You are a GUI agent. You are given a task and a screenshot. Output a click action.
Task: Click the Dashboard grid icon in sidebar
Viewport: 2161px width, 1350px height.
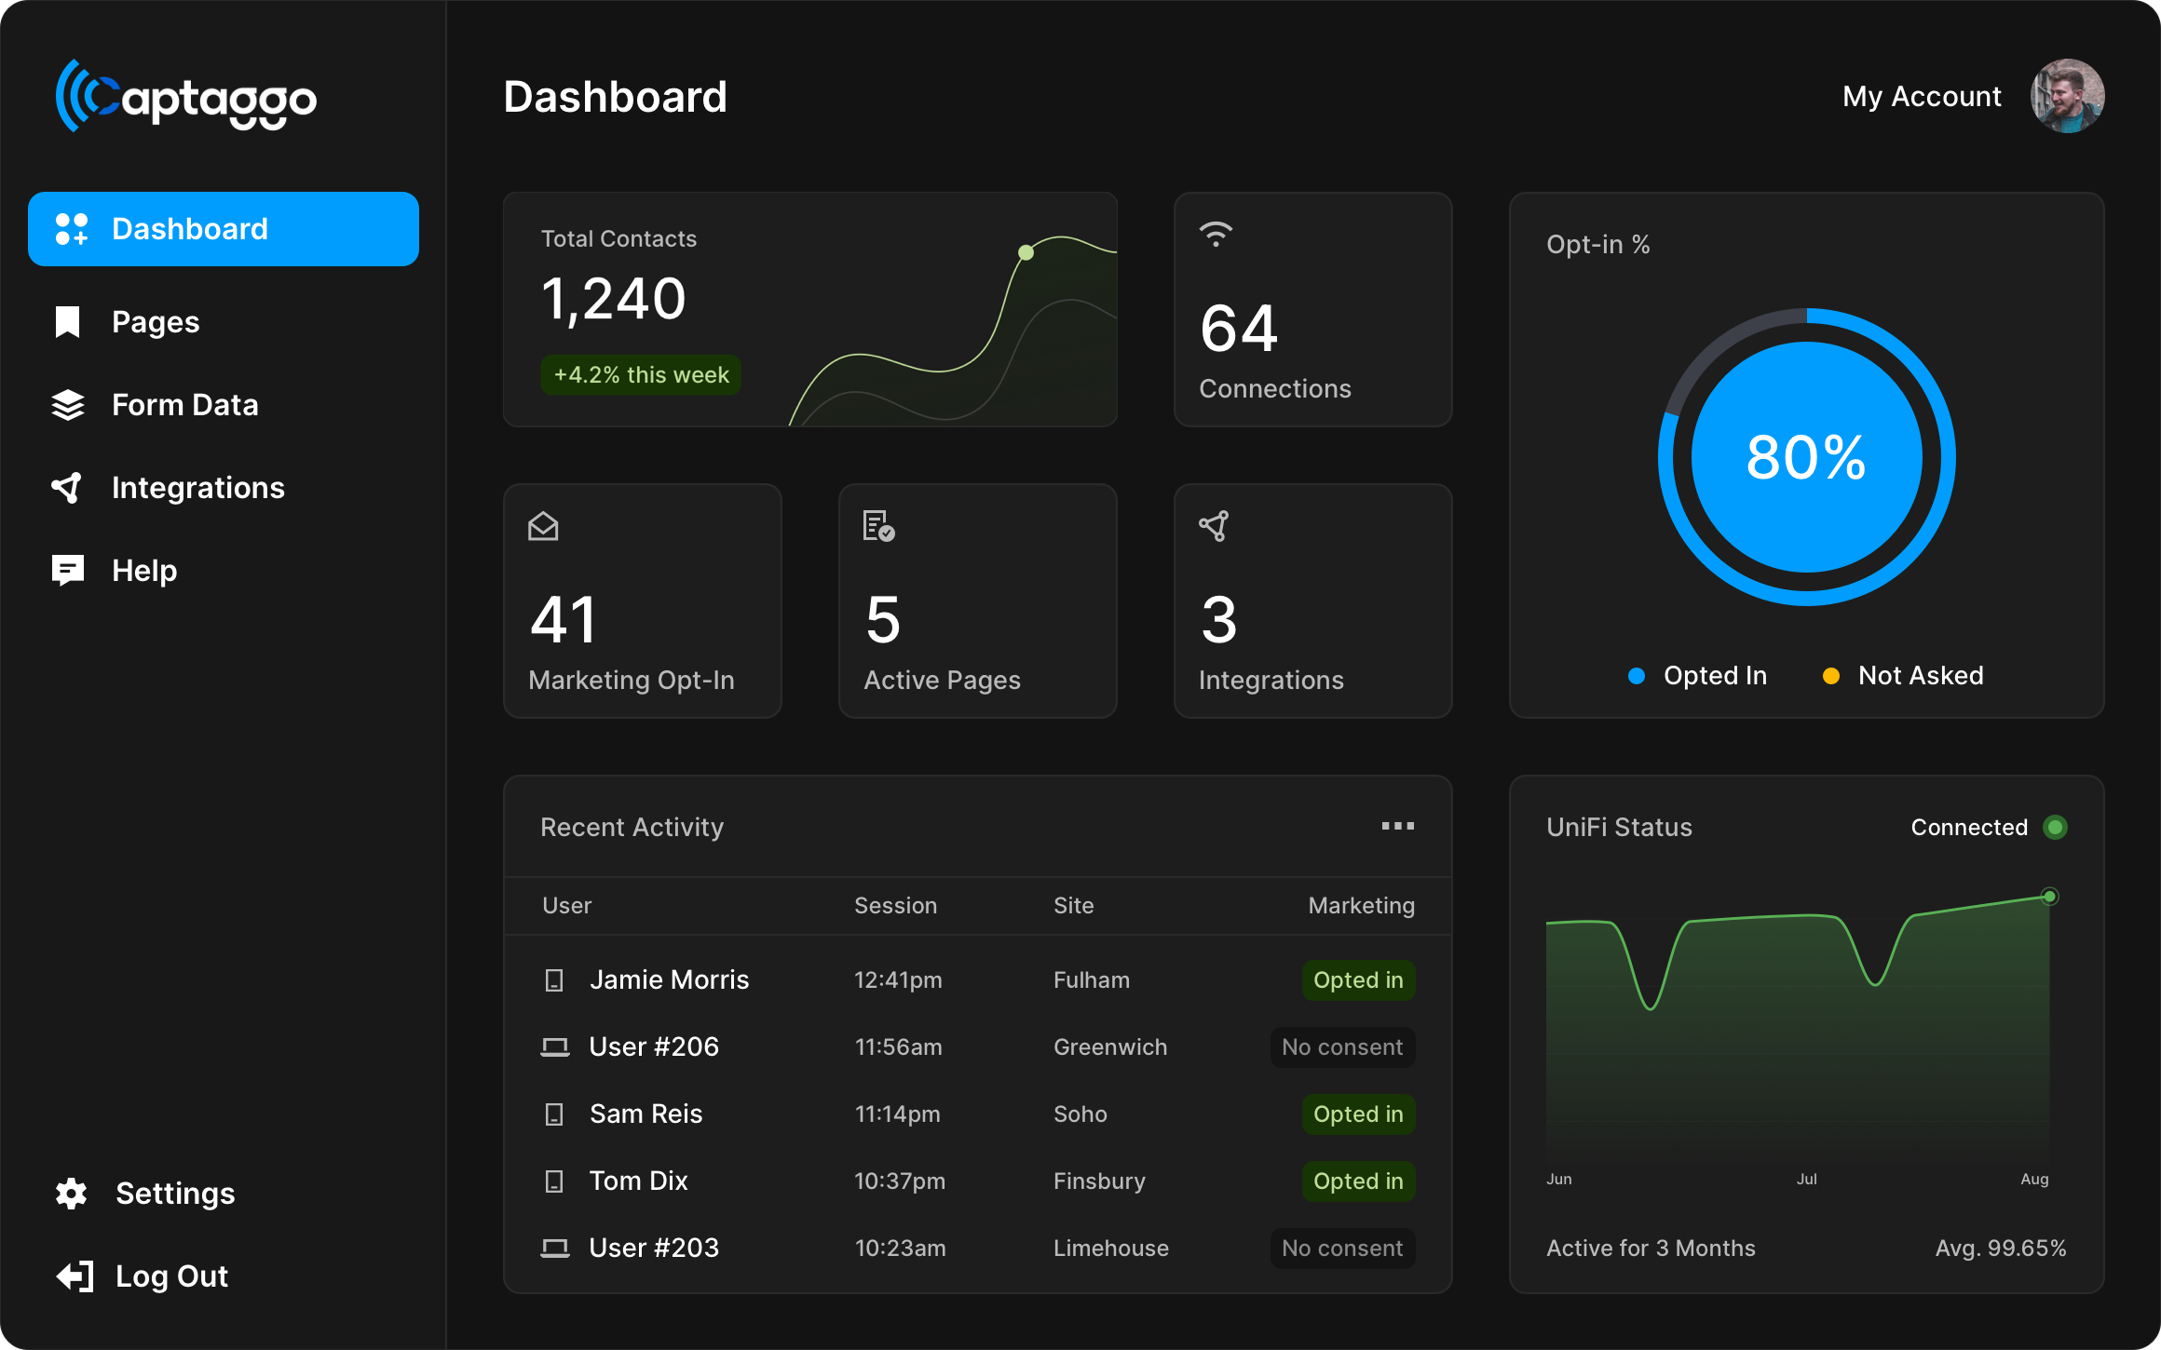(71, 229)
